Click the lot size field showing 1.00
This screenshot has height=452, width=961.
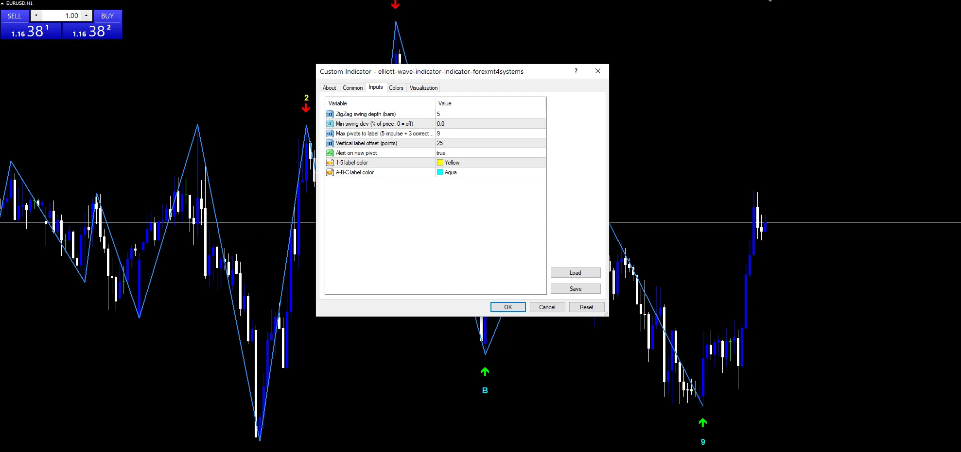[61, 16]
